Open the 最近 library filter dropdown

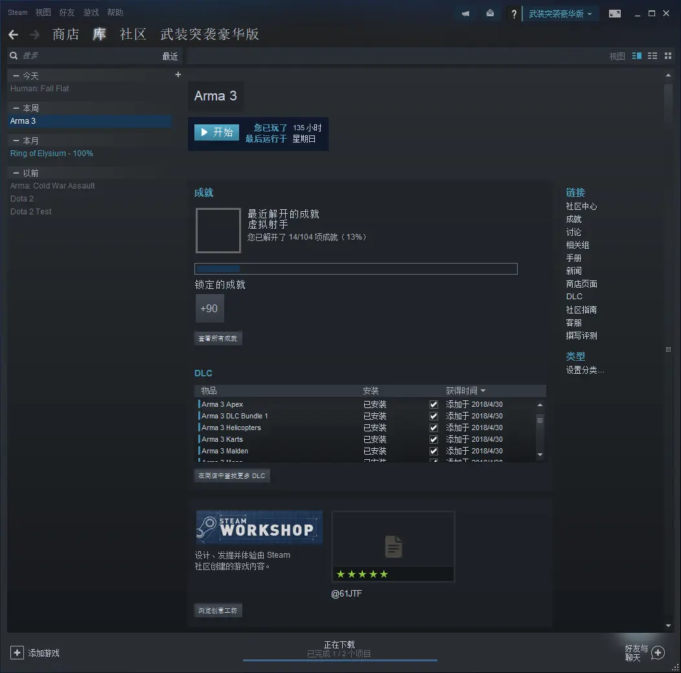pyautogui.click(x=170, y=56)
